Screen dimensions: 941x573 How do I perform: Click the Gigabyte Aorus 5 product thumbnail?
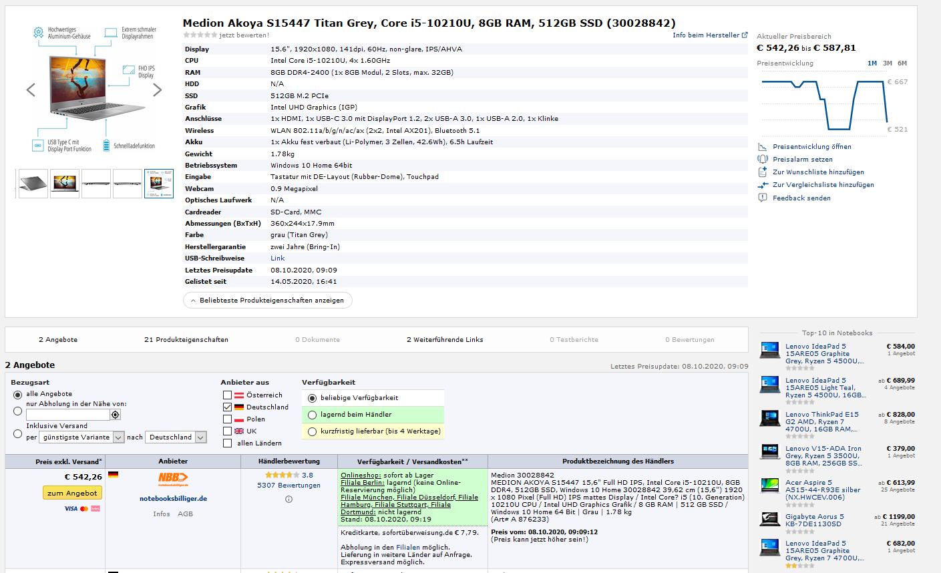[x=770, y=520]
